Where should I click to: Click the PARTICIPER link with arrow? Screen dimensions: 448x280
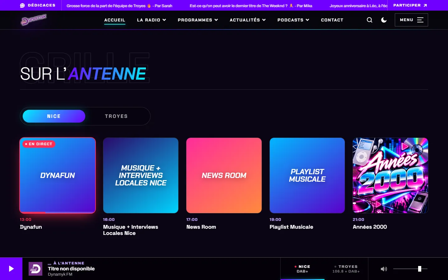410,5
